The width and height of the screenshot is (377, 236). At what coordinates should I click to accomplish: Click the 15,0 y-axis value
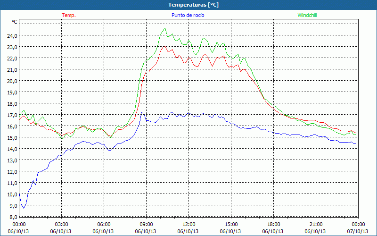pyautogui.click(x=12, y=138)
